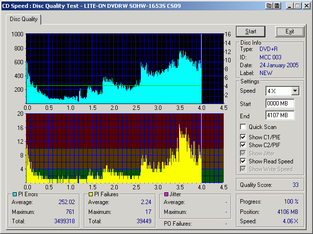Toggle the Show C2/PIF checkbox
The width and height of the screenshot is (313, 234).
click(x=243, y=145)
